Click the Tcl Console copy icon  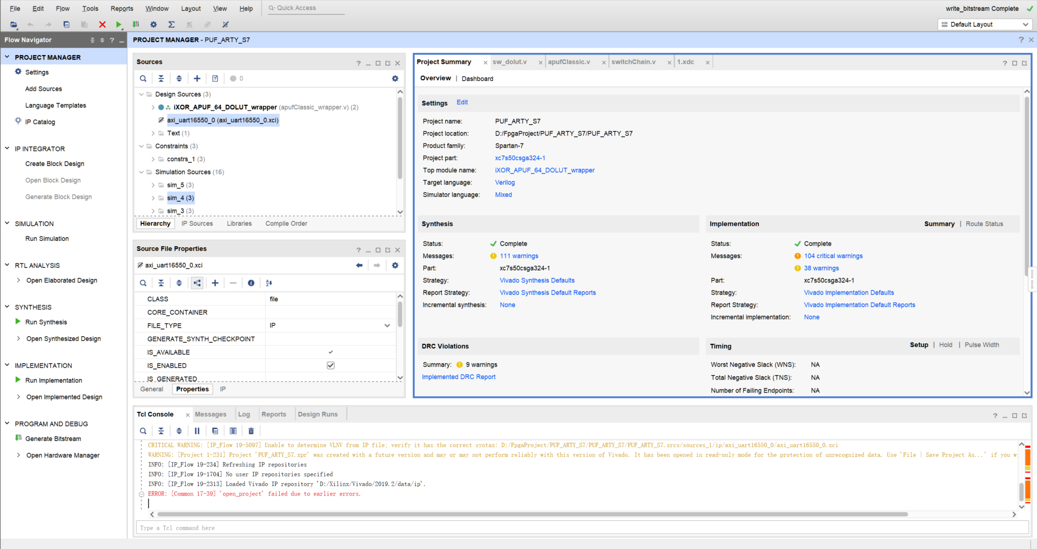pos(215,431)
